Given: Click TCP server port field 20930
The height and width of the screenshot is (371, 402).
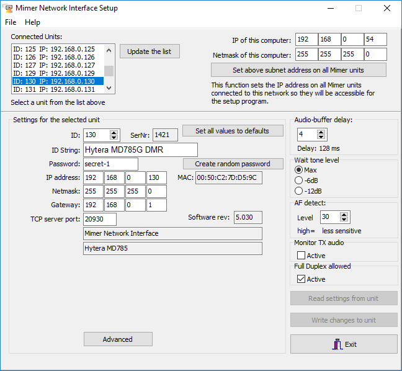Looking at the screenshot, I should pos(100,219).
